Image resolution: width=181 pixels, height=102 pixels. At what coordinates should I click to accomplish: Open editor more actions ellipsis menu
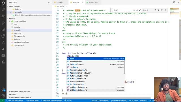(178, 2)
